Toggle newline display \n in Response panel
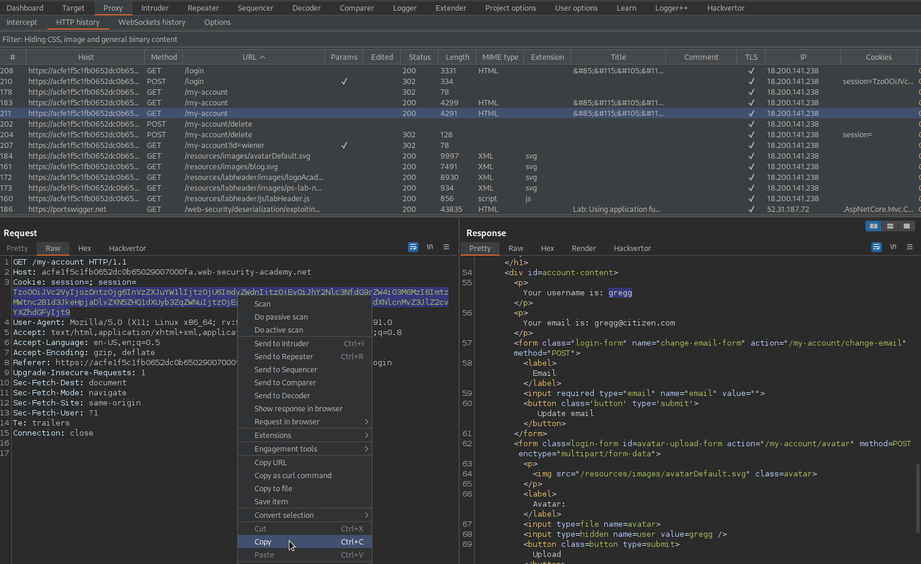Image resolution: width=921 pixels, height=564 pixels. 893,247
